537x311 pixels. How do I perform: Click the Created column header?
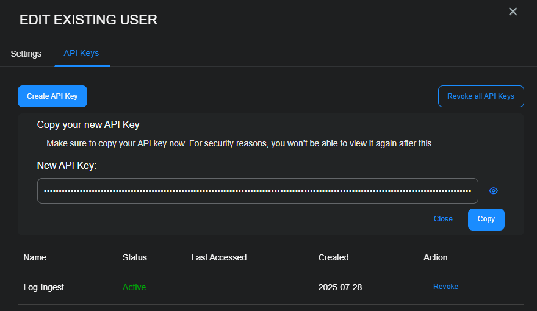click(333, 257)
